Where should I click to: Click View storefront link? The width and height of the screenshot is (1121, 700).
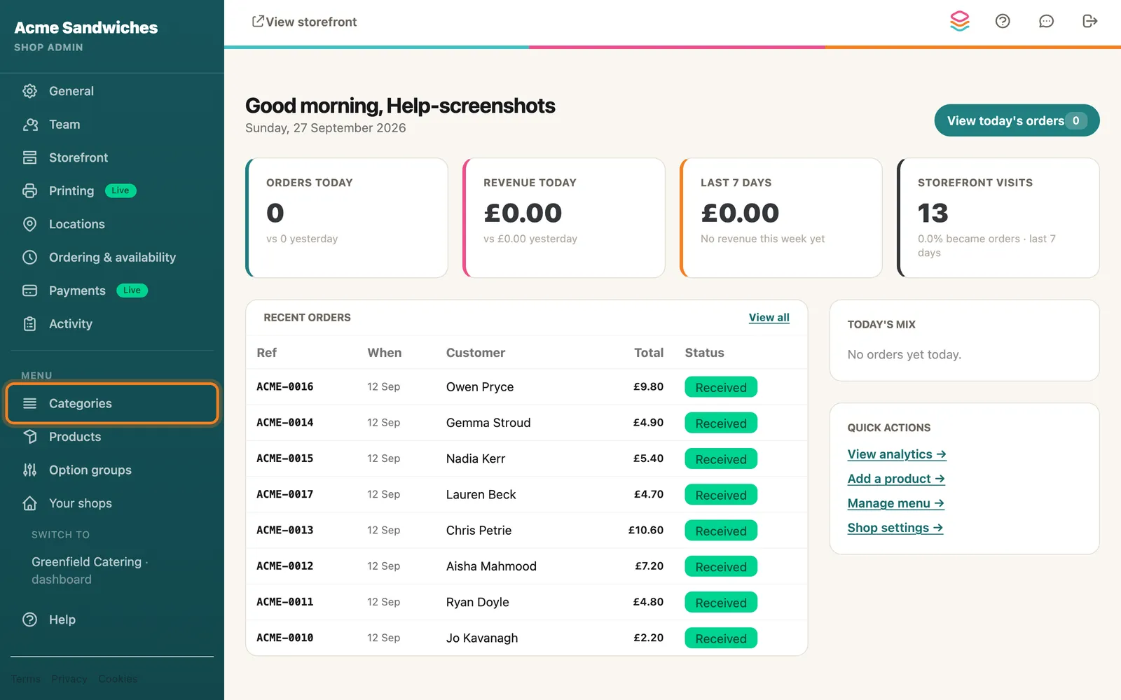tap(304, 22)
